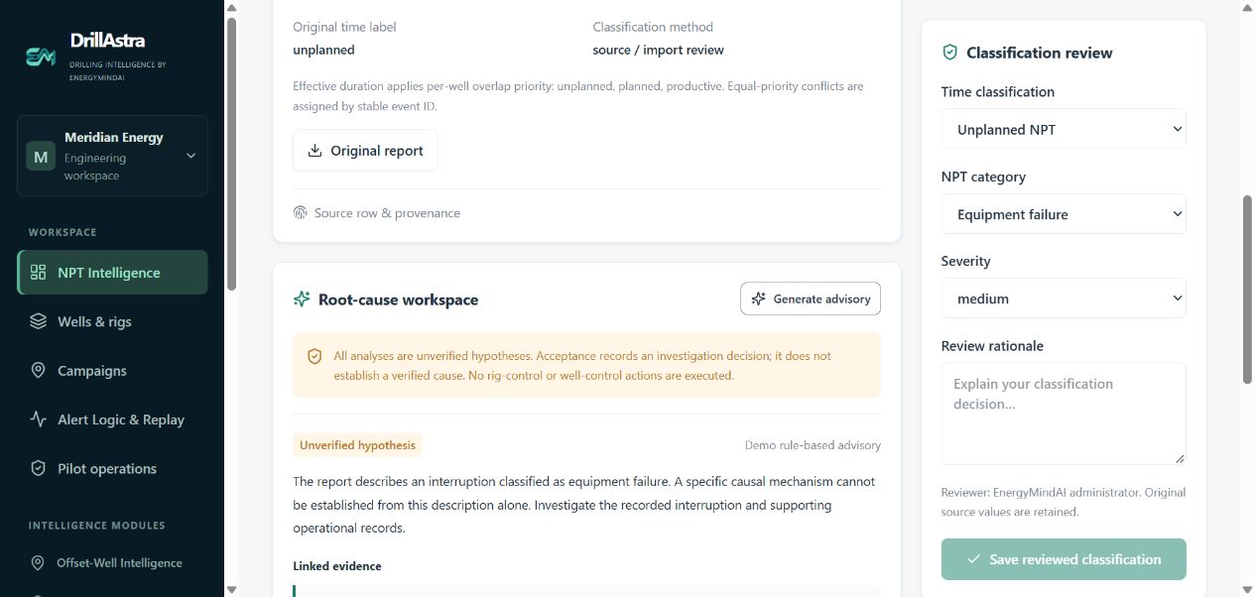Click the NPT Intelligence grid icon
The image size is (1255, 597).
click(x=39, y=273)
